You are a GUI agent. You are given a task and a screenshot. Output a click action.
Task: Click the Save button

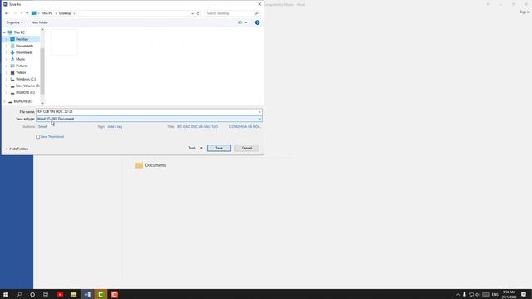point(219,148)
